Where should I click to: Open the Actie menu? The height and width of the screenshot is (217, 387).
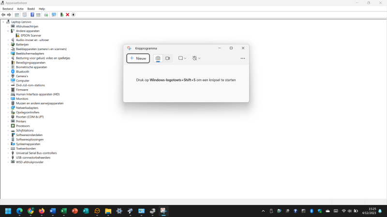tap(20, 9)
